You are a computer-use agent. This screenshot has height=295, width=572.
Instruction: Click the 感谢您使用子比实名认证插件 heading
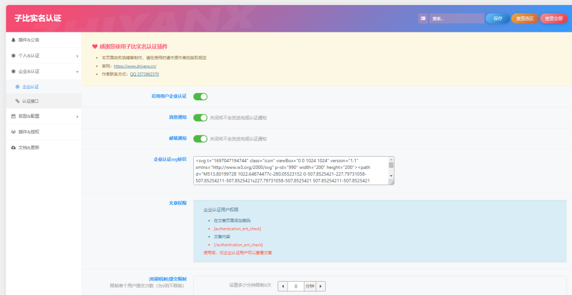click(134, 47)
